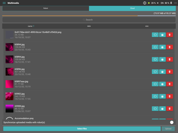Open thumbnail of 0c0176be-dc61 png file
The height and width of the screenshot is (133, 178).
[9, 35]
